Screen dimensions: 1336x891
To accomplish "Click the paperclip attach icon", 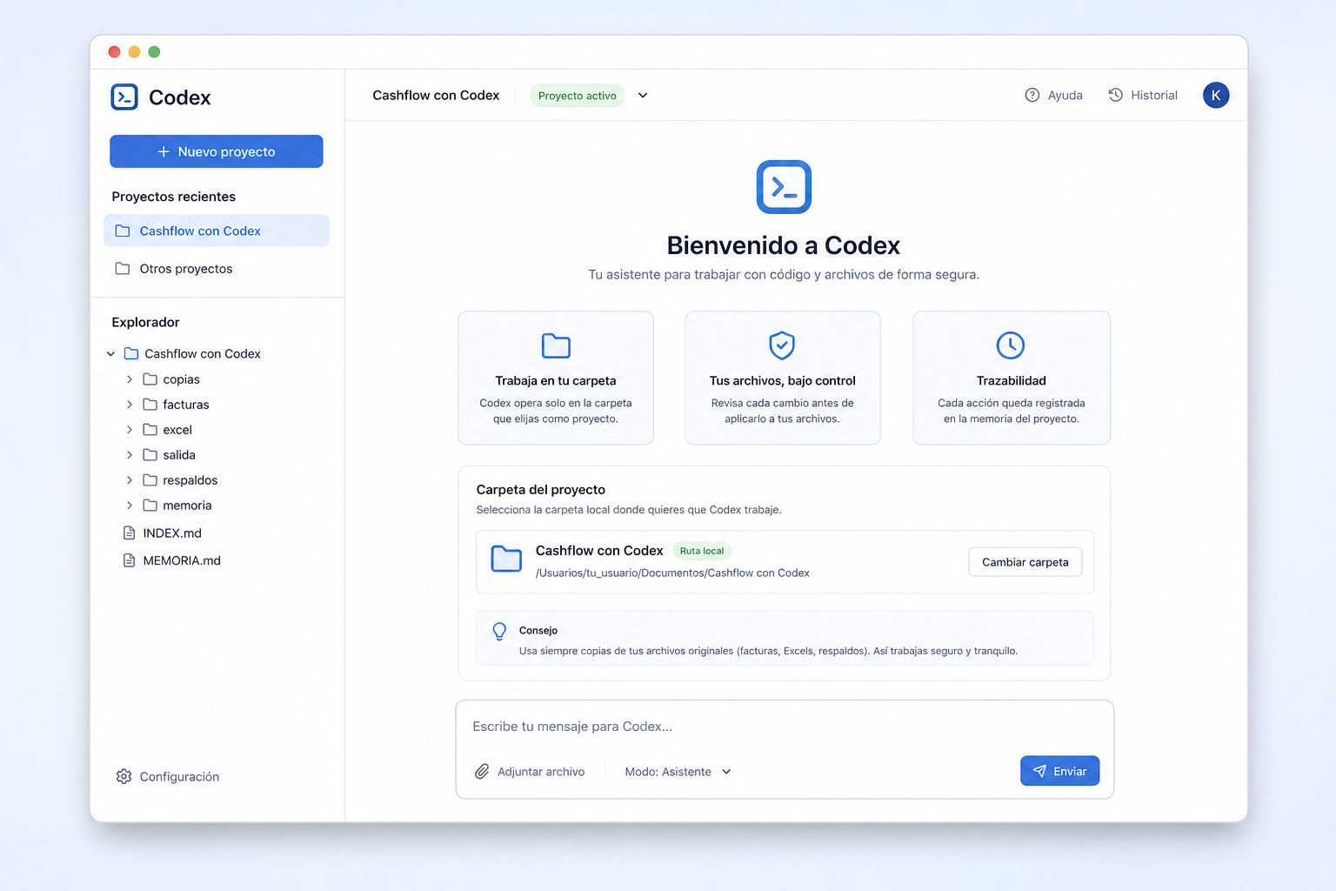I will tap(482, 771).
